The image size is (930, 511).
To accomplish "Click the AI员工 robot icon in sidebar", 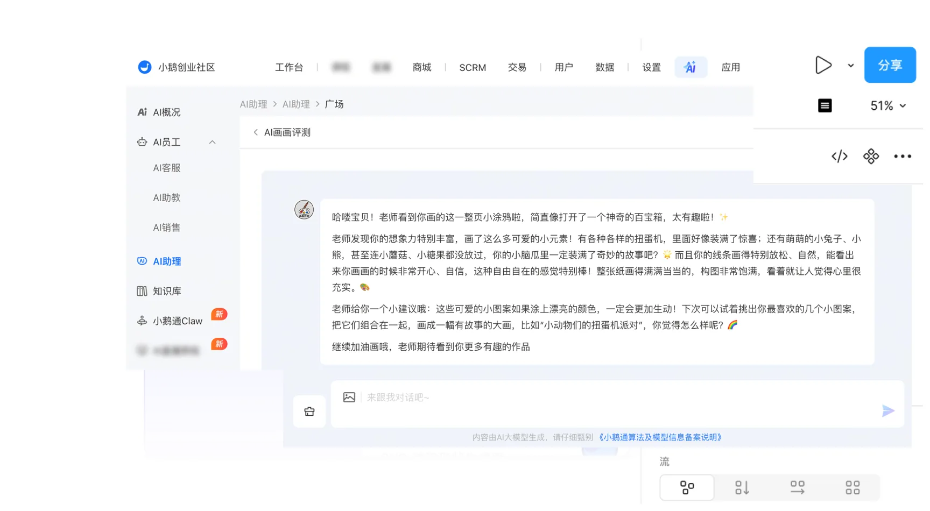I will pos(142,143).
